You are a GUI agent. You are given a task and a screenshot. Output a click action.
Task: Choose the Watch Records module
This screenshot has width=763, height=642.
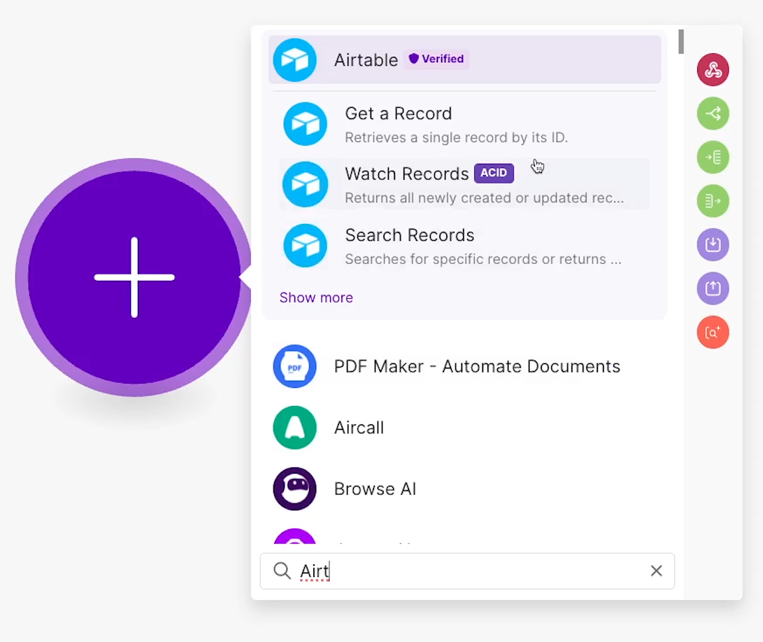[x=464, y=185]
